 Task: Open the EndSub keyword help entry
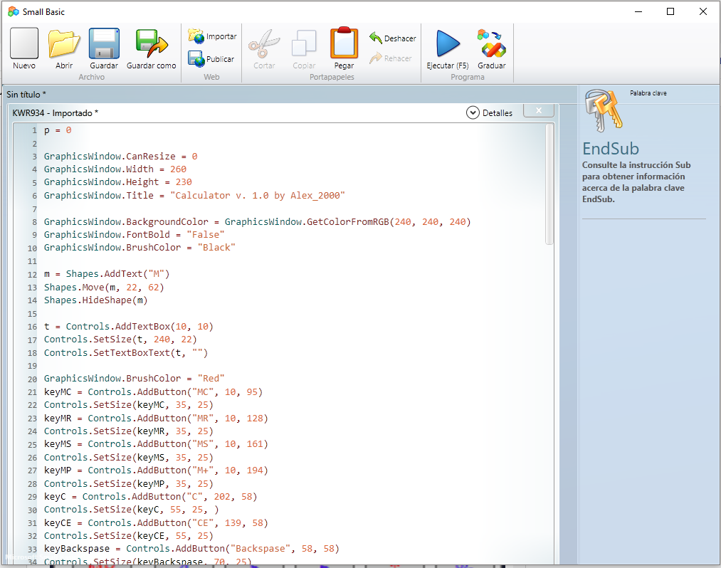pyautogui.click(x=611, y=149)
